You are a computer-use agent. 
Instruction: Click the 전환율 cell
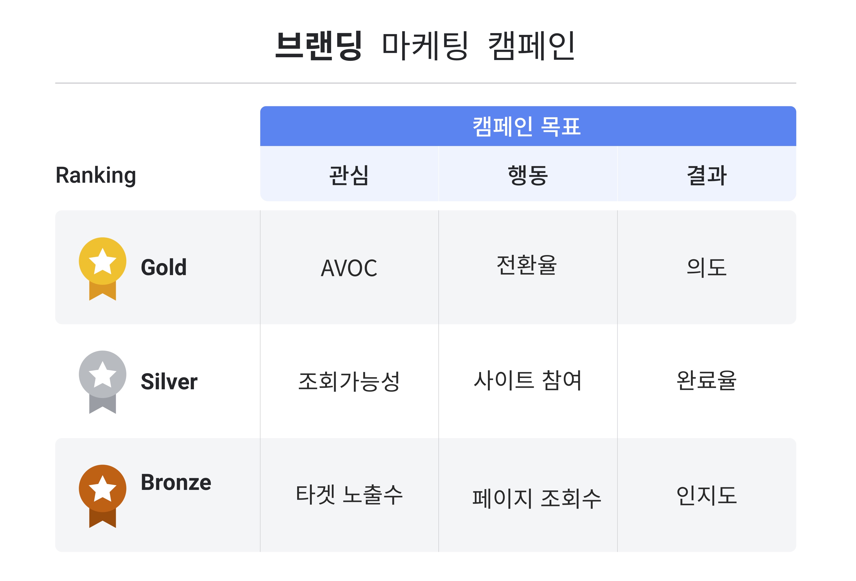[x=528, y=267]
